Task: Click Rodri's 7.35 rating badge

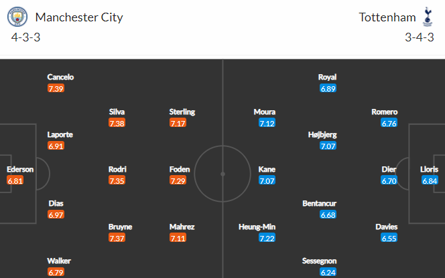Action: tap(117, 181)
